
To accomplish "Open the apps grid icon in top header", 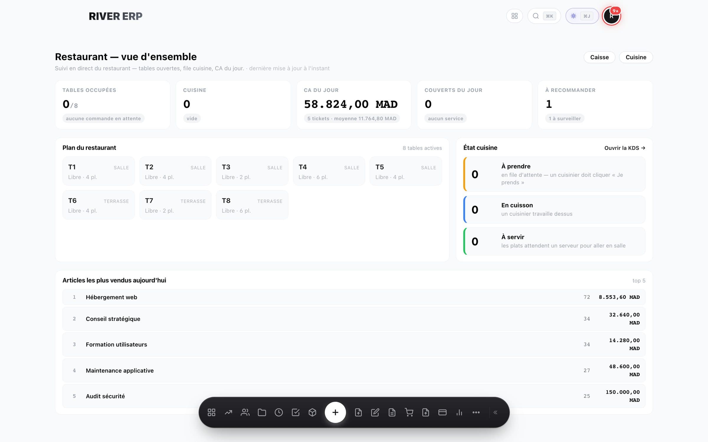I will [514, 16].
